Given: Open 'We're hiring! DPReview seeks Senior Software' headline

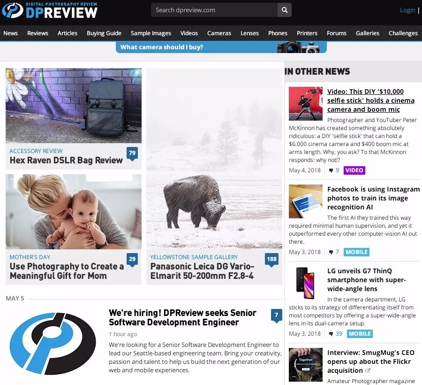Looking at the screenshot, I should click(182, 317).
